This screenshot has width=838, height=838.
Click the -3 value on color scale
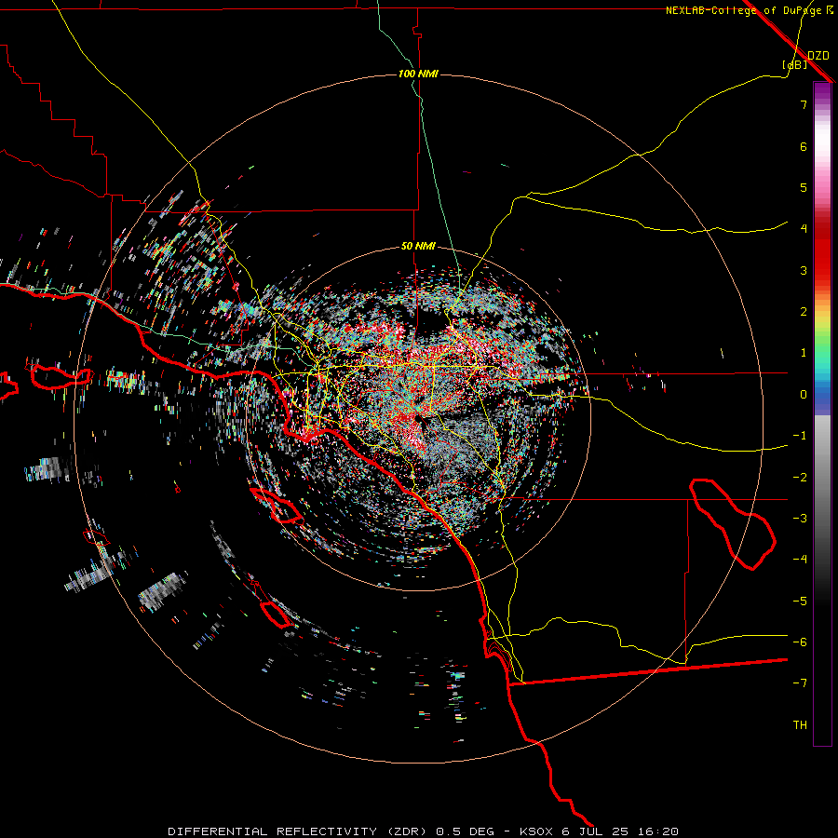[800, 519]
